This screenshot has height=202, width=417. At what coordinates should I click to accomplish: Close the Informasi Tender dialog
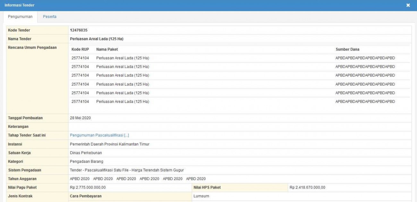click(x=408, y=5)
